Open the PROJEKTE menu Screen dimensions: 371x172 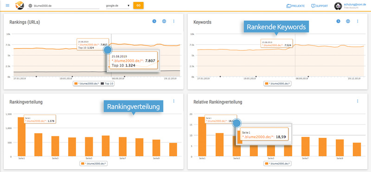[295, 6]
